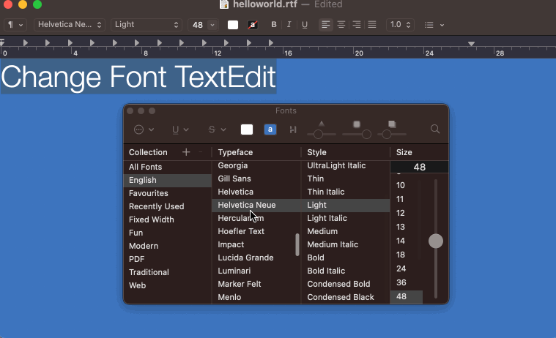556x338 pixels.
Task: Select the Traditional collection
Action: tap(167, 272)
